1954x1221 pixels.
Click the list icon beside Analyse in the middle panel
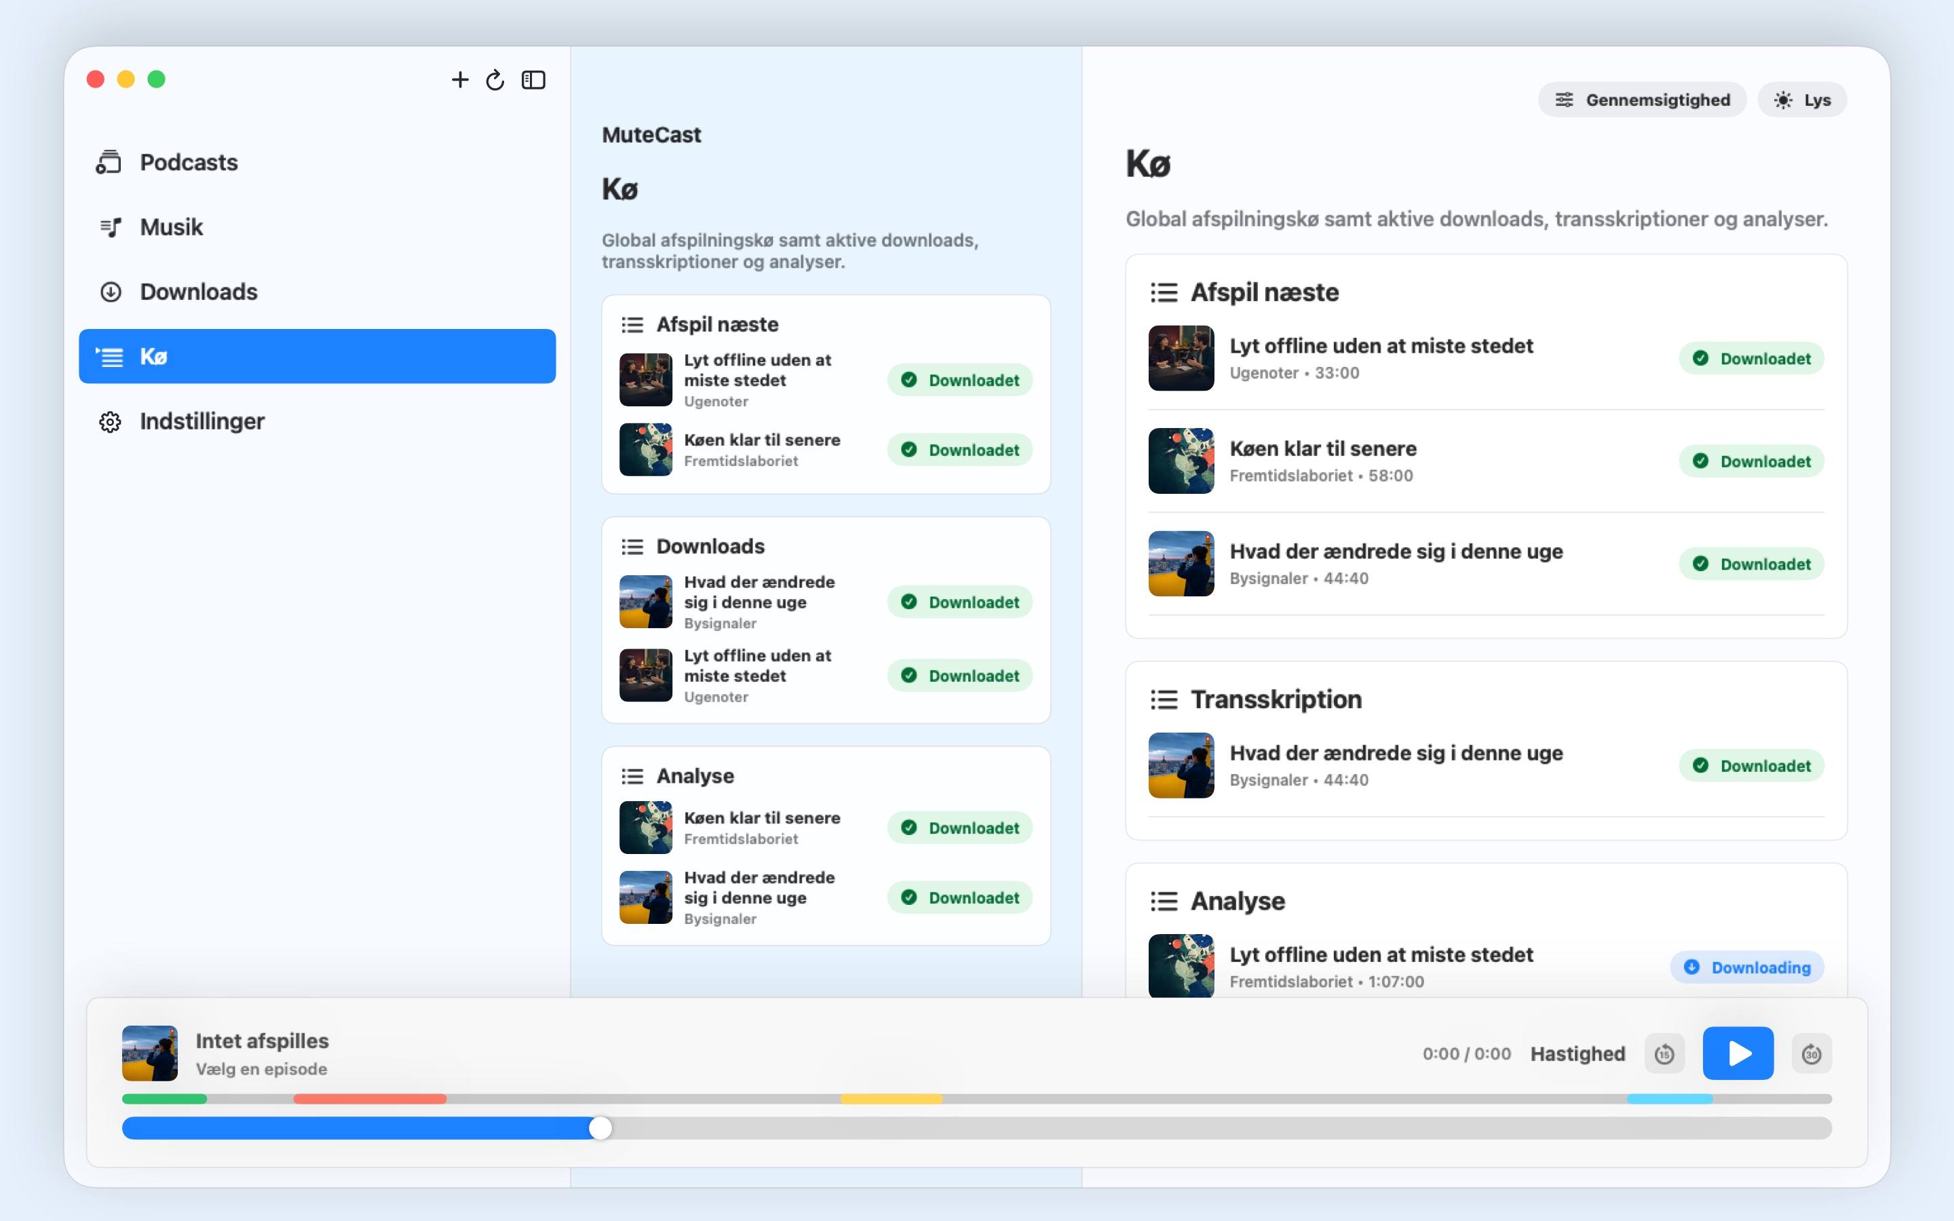tap(632, 776)
